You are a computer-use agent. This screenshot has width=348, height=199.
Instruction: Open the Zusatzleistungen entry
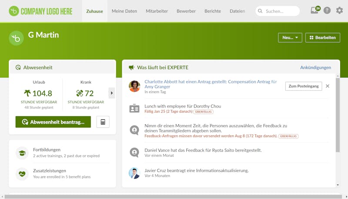coord(62,174)
